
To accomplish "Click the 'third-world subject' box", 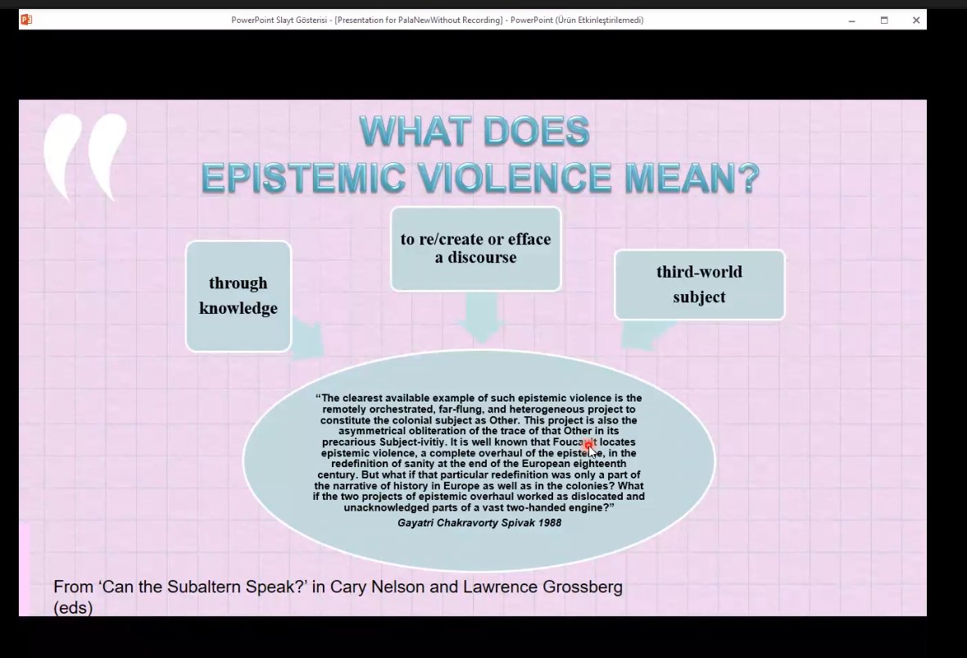I will coord(699,284).
